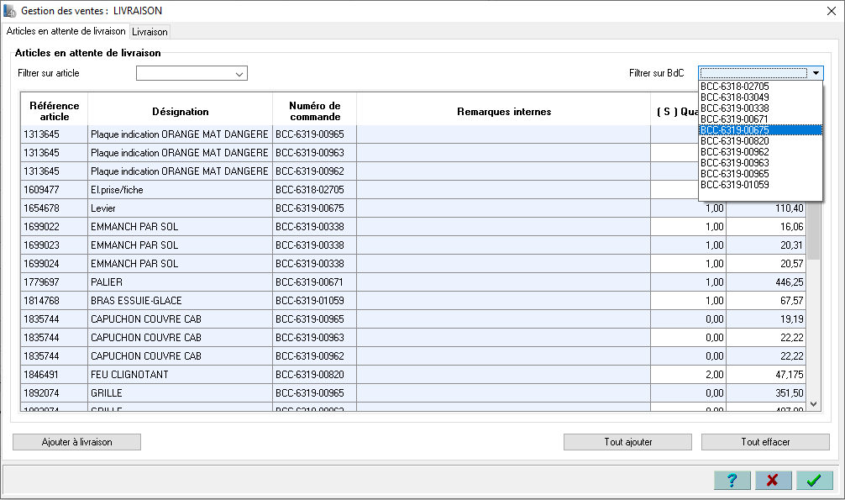Click order cell BCC-6319-00671 in table
Screen dimensions: 845x500
click(x=315, y=282)
